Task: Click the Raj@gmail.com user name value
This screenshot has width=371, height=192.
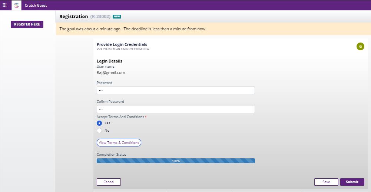Action: pos(111,73)
